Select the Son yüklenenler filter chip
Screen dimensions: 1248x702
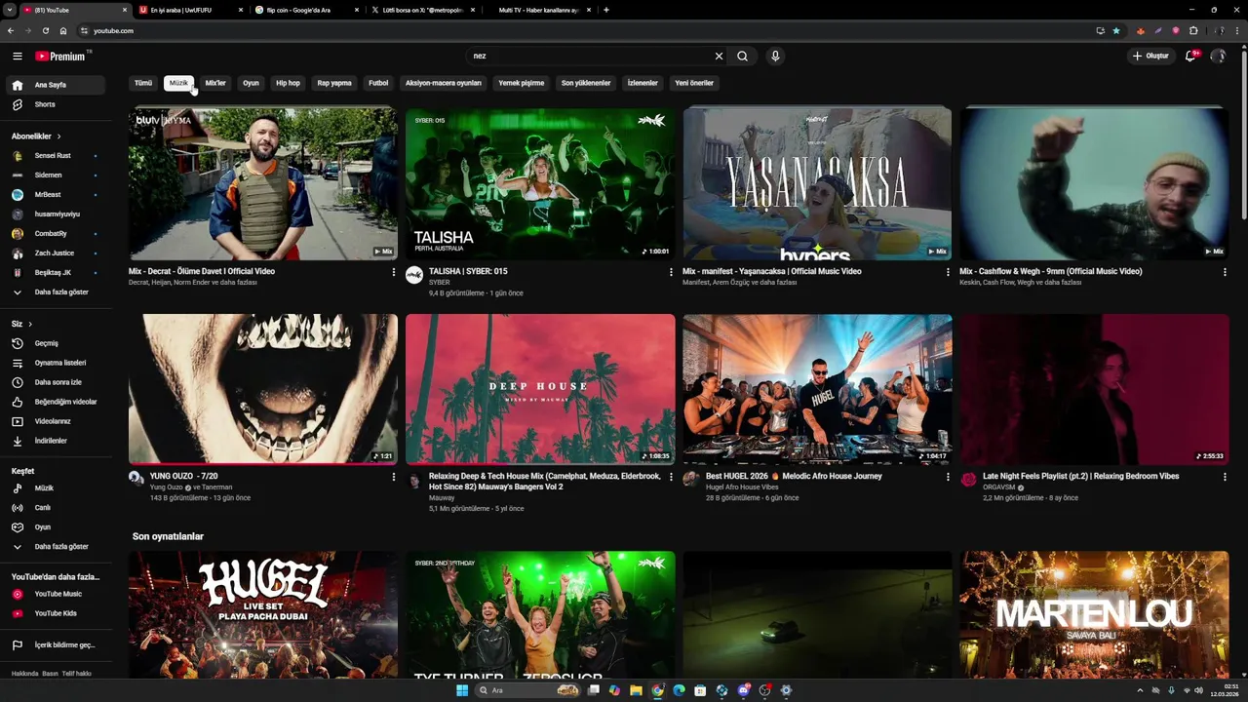coord(586,83)
